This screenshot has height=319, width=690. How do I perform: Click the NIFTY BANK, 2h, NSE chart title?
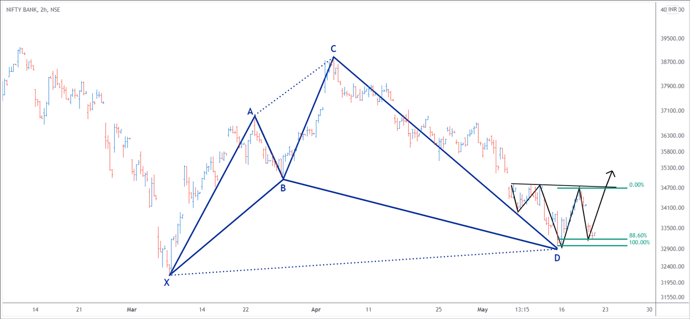(x=33, y=10)
